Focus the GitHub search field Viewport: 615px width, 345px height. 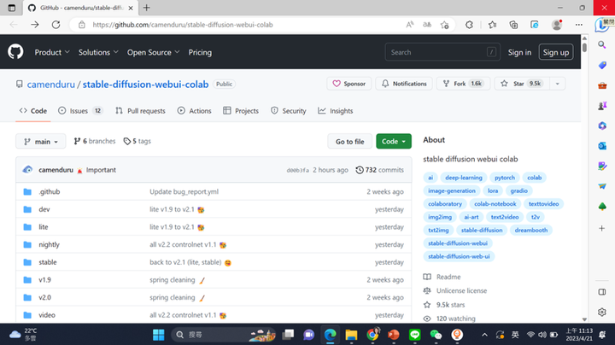[x=442, y=52]
